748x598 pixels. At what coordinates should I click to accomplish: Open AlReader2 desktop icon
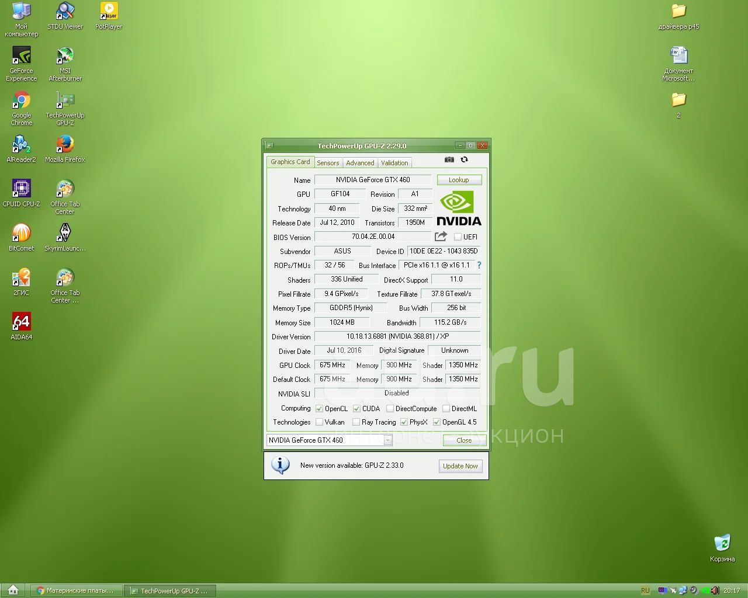coord(22,149)
